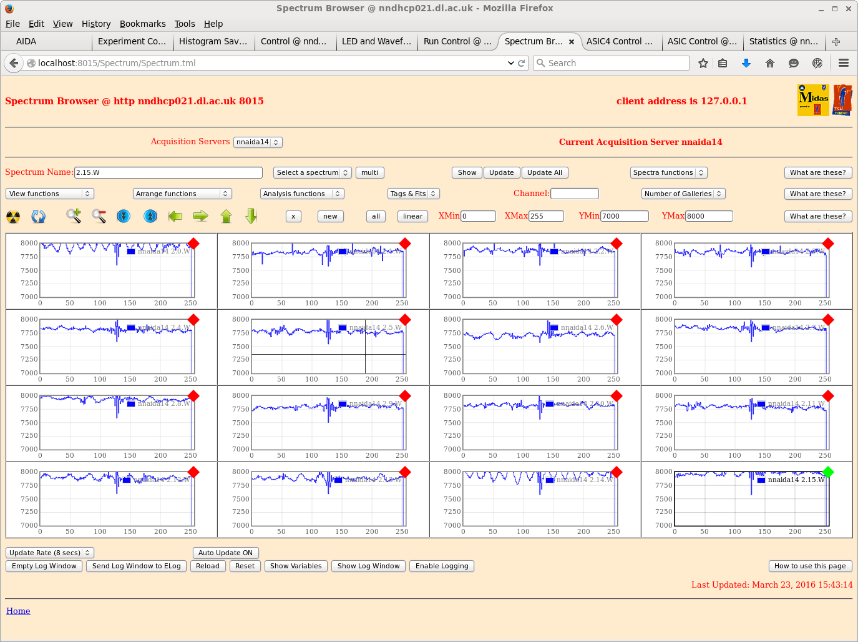Screen dimensions: 858x642
Task: Toggle the linear scale button
Action: [412, 217]
